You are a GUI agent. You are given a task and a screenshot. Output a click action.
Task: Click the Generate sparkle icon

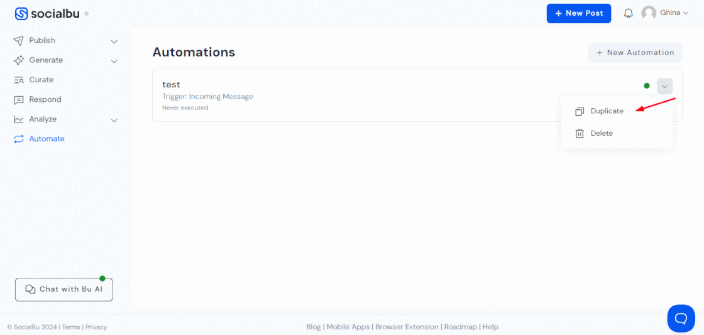pyautogui.click(x=19, y=60)
